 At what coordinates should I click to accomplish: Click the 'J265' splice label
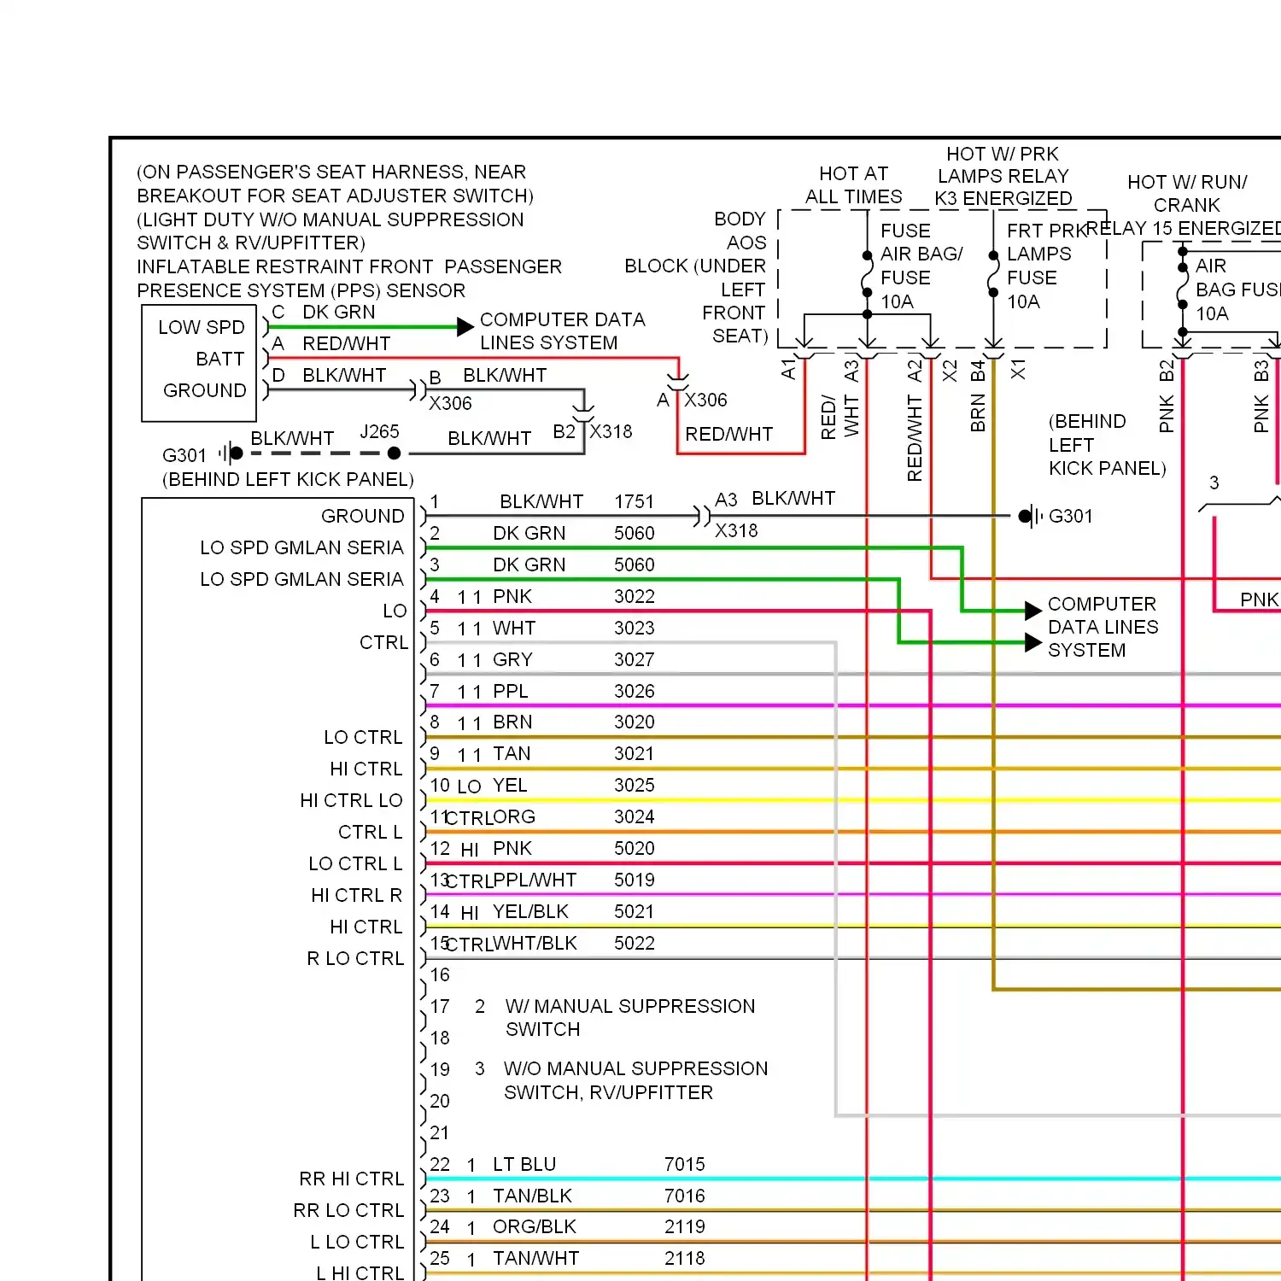(x=379, y=431)
